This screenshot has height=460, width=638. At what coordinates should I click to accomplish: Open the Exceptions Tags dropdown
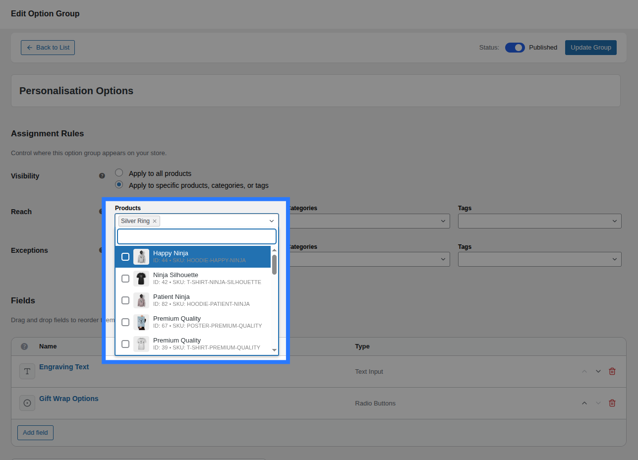pos(540,259)
